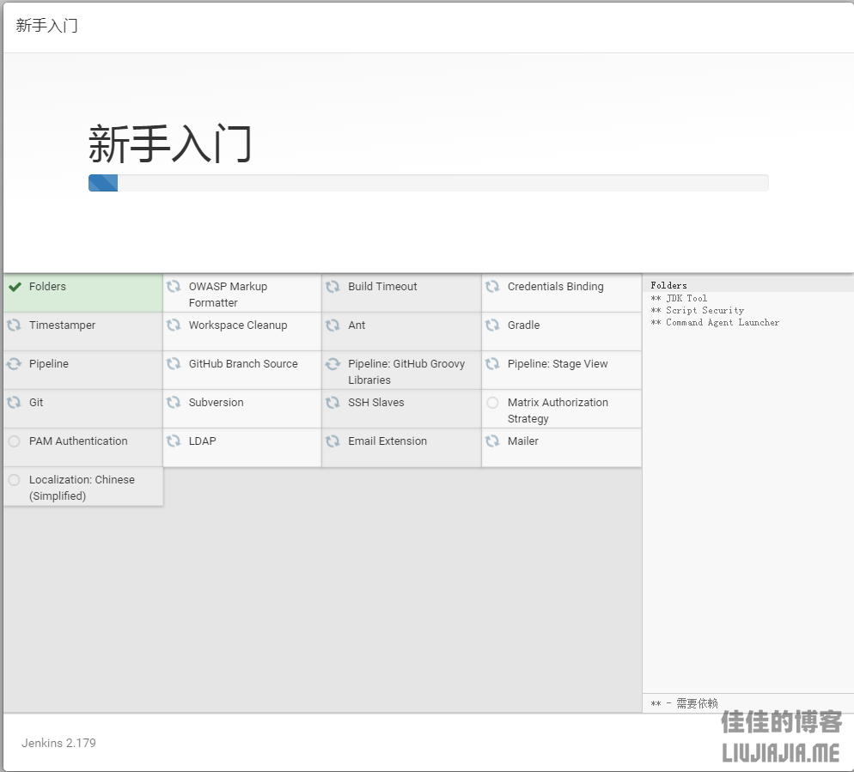Click the Folders heading in the log panel
Viewport: 854px width, 772px height.
point(668,285)
